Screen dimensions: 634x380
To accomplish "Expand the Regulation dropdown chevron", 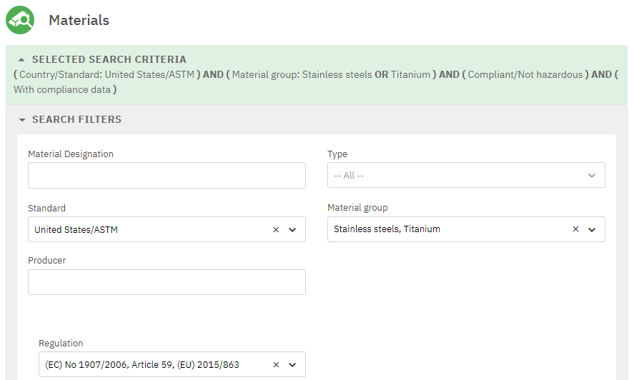I will pyautogui.click(x=292, y=365).
